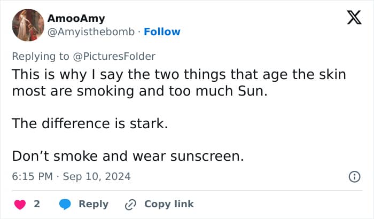This screenshot has width=374, height=219.
Task: Click the Replying to @PicturesFolder text
Action: click(x=84, y=56)
